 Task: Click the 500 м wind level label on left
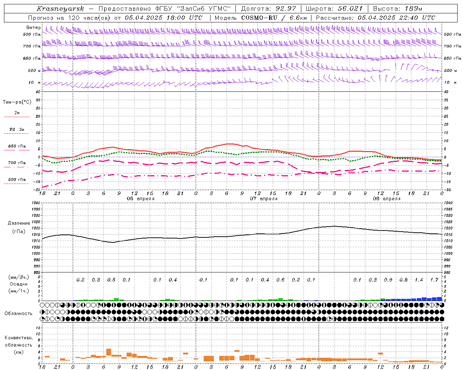(x=34, y=71)
